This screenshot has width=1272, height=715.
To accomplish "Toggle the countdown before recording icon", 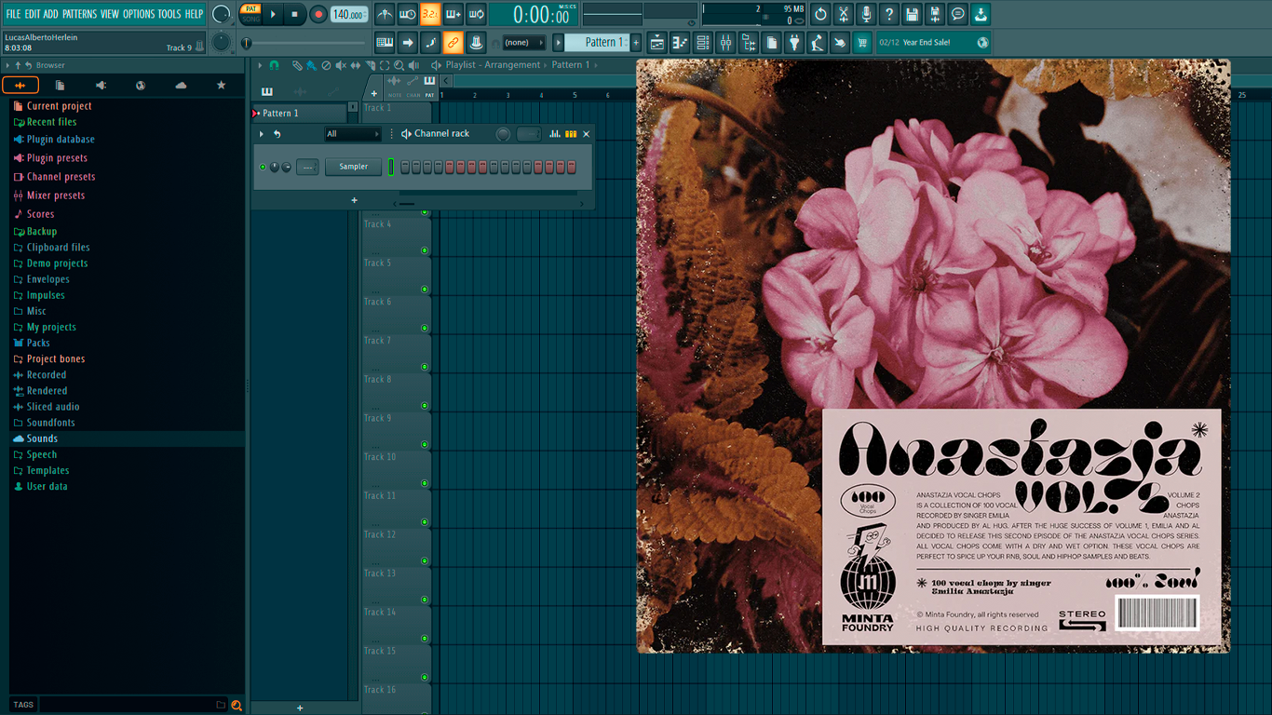I will point(430,14).
